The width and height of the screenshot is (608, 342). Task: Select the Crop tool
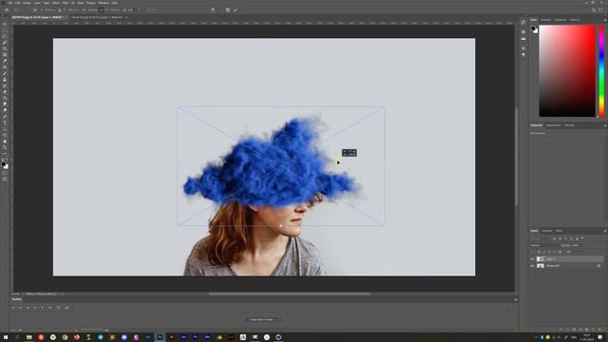(x=5, y=48)
